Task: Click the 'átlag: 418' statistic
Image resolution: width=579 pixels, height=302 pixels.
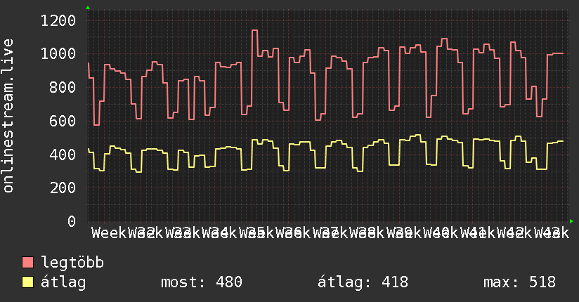Action: point(363,282)
